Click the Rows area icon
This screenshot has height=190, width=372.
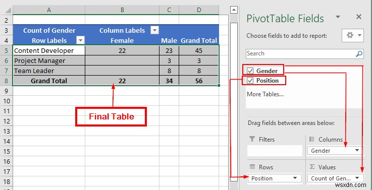[x=252, y=167]
